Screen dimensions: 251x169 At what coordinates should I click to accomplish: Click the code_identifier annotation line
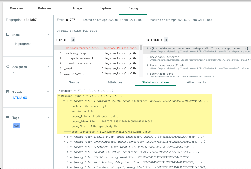click(x=111, y=132)
